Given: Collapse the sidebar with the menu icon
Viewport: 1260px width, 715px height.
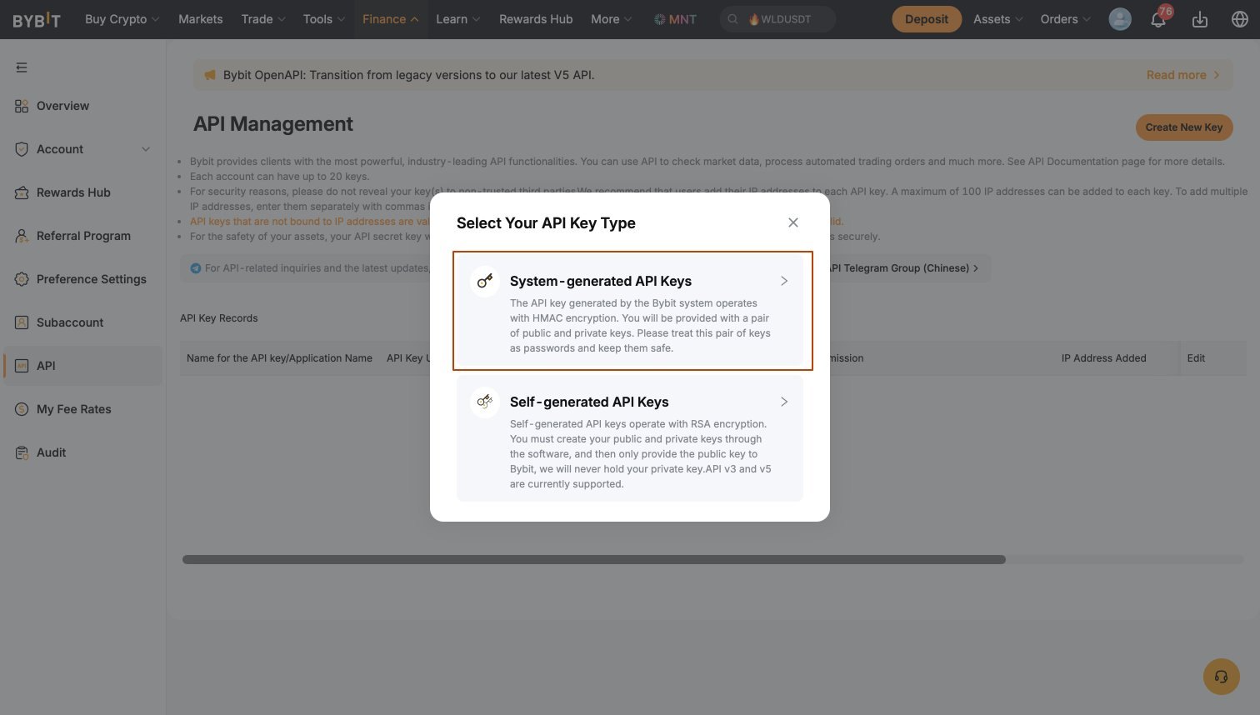Looking at the screenshot, I should coord(22,67).
